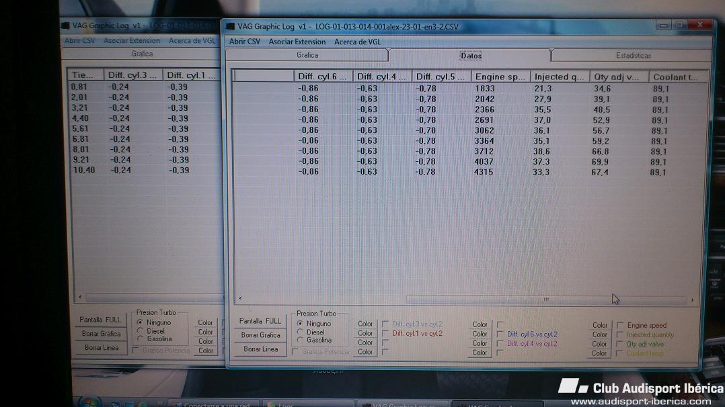
Task: Click the Diff. cyl.3 column header in the back window
Action: (x=133, y=75)
